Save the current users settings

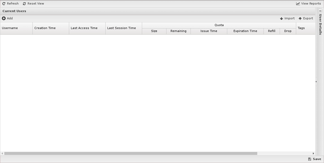point(315,159)
